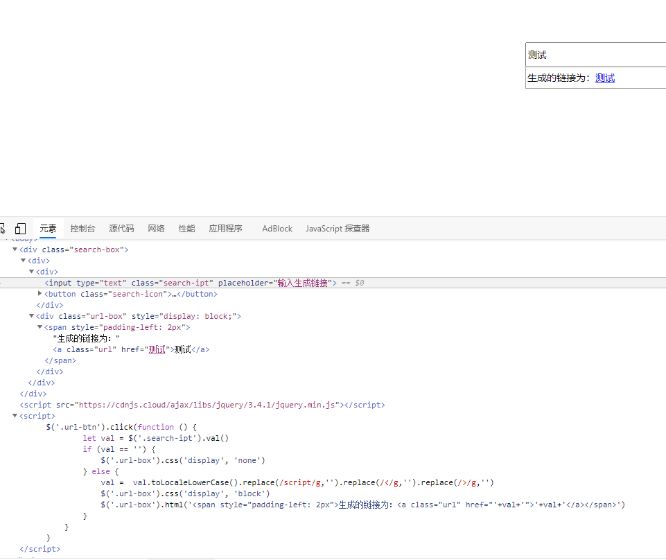
Task: Switch to the 控制台 tab
Action: tap(82, 229)
